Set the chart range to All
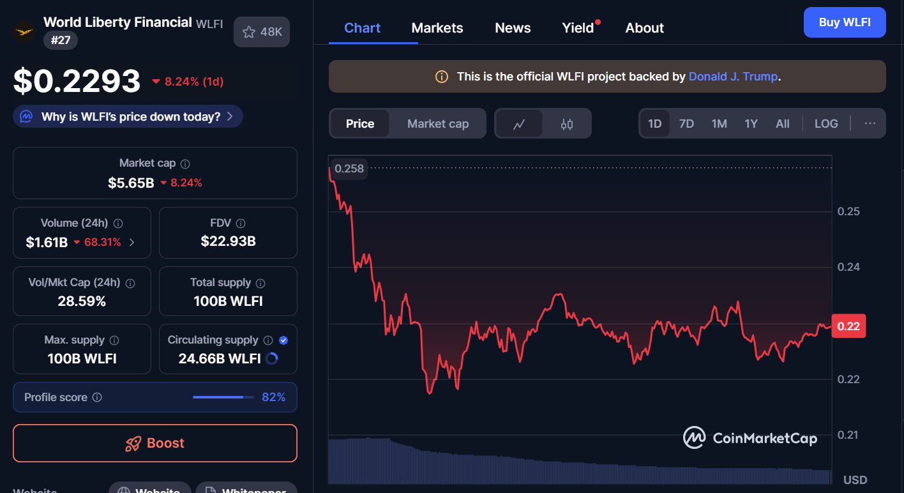The height and width of the screenshot is (493, 904). coord(783,124)
